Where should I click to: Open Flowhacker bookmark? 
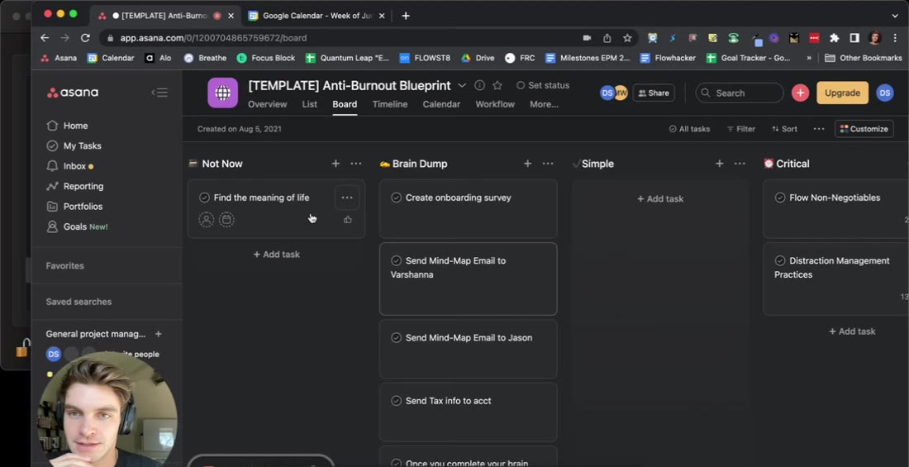pyautogui.click(x=668, y=58)
